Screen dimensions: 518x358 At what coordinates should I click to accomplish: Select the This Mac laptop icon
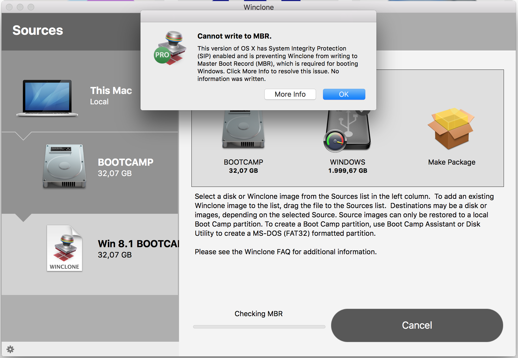point(47,98)
